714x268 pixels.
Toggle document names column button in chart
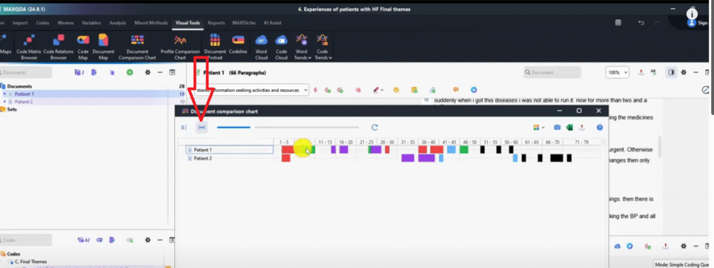[183, 127]
